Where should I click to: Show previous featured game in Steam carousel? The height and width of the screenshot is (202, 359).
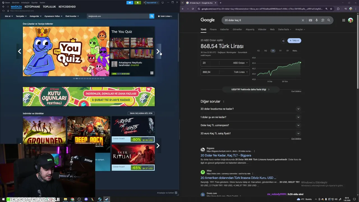coord(19,51)
